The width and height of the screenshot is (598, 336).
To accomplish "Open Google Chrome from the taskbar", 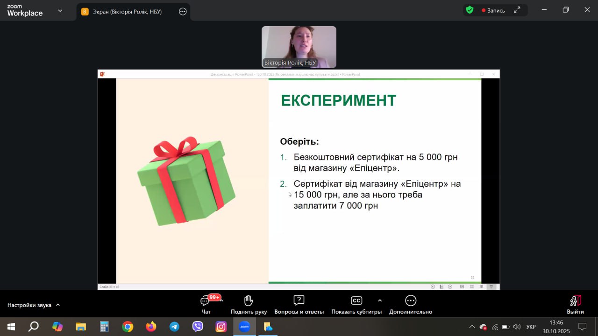I will pyautogui.click(x=128, y=327).
